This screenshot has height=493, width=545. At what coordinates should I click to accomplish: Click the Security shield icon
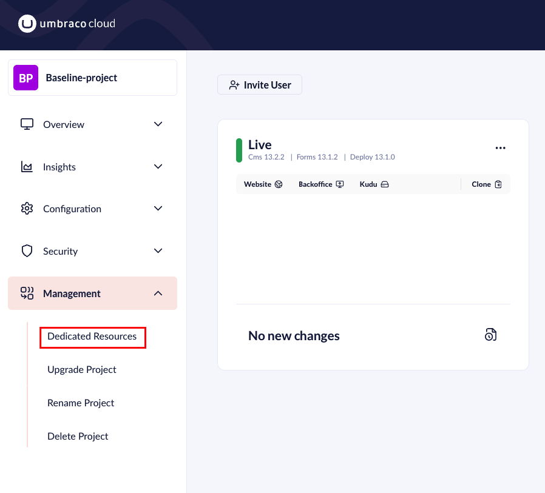(27, 251)
